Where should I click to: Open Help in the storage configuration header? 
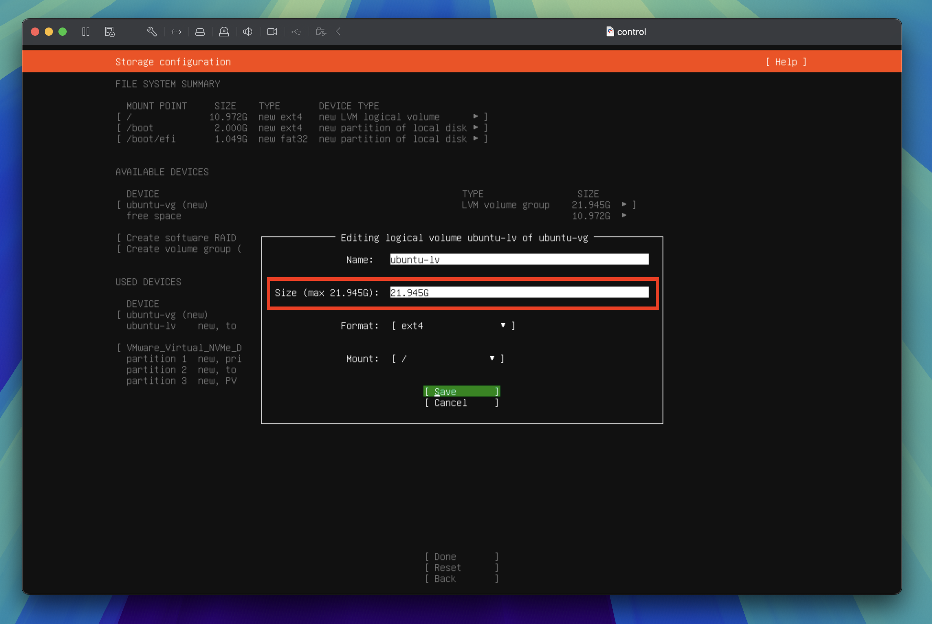pos(786,62)
